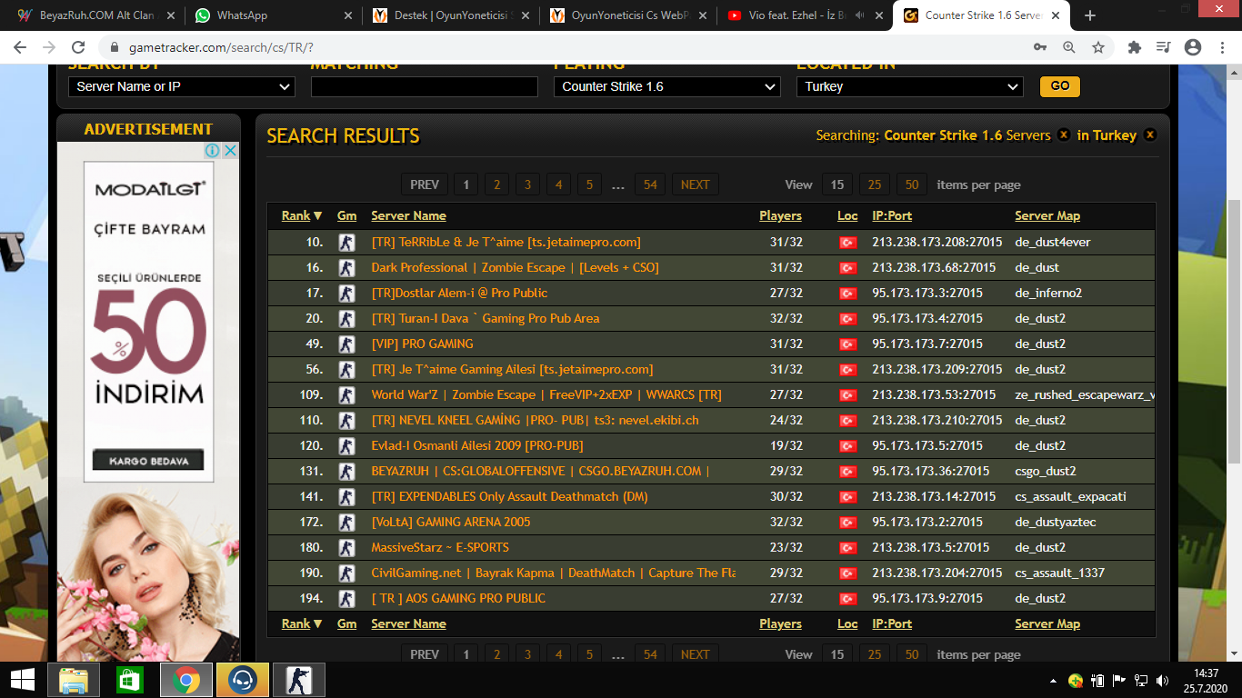This screenshot has width=1242, height=698.
Task: Open the zoom magnifier icon in address bar
Action: tap(1068, 47)
